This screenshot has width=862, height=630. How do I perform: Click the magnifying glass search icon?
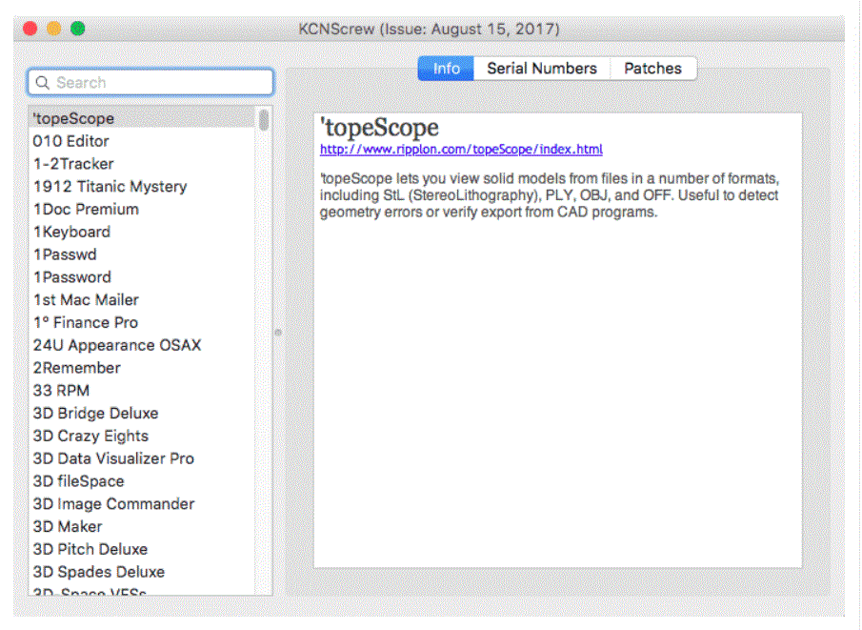point(42,83)
